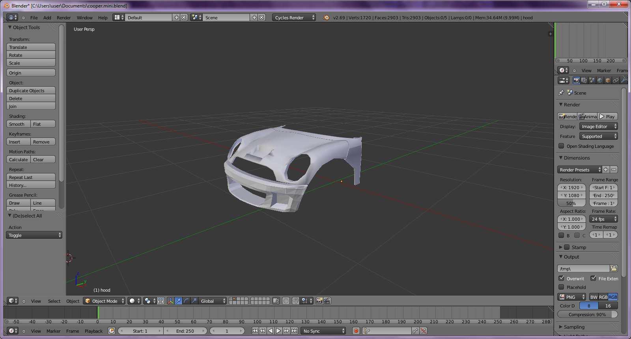Screen dimensions: 631x339
Task: Open the Help menu
Action: pyautogui.click(x=103, y=17)
